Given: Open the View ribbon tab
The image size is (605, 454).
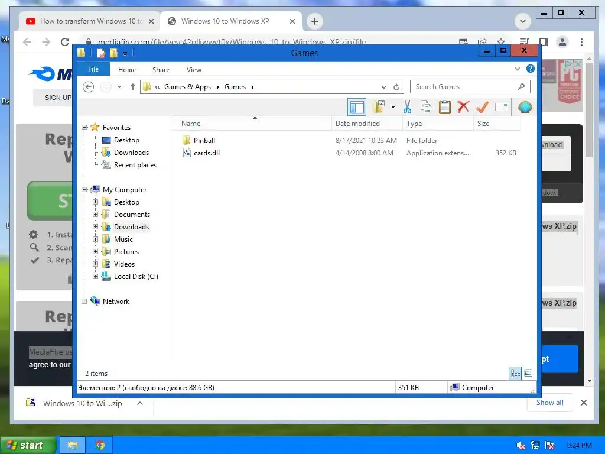Looking at the screenshot, I should (x=194, y=70).
